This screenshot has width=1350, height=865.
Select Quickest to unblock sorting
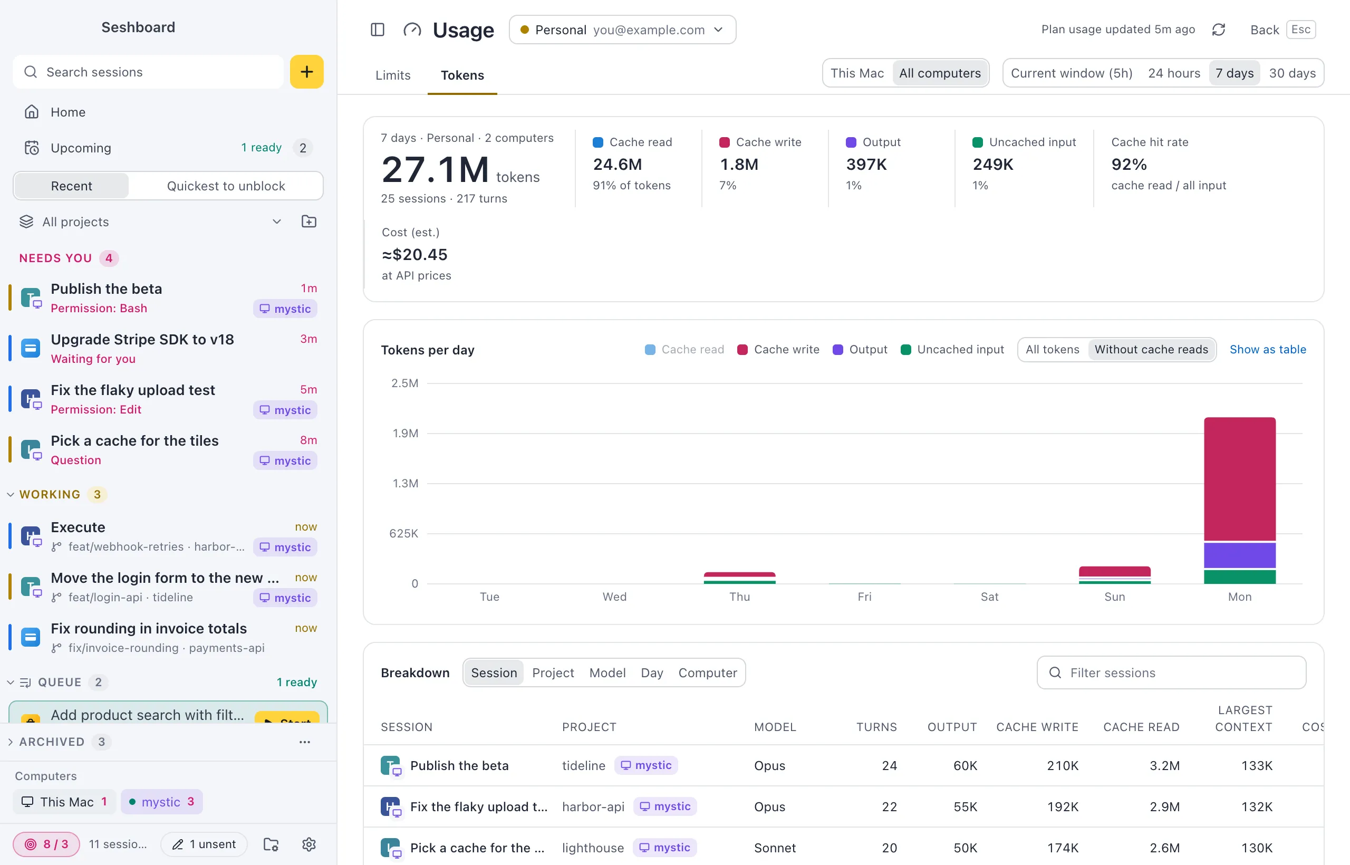[x=226, y=186]
